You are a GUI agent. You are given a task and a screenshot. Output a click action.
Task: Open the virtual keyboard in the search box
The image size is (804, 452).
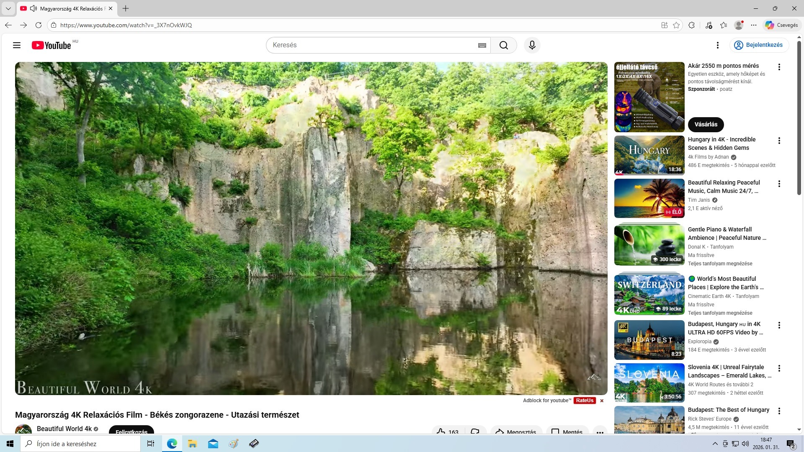pyautogui.click(x=482, y=45)
